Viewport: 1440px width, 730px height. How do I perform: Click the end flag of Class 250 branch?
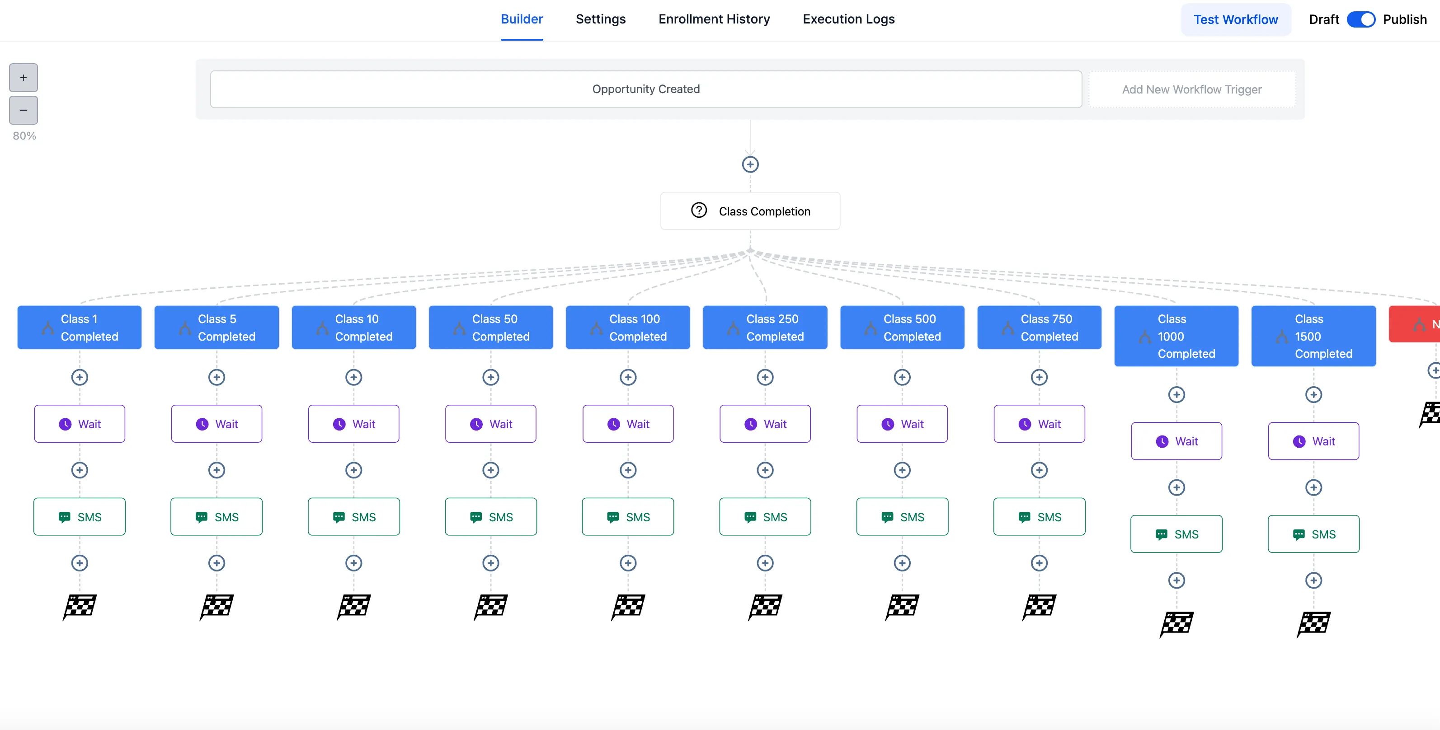pyautogui.click(x=765, y=607)
